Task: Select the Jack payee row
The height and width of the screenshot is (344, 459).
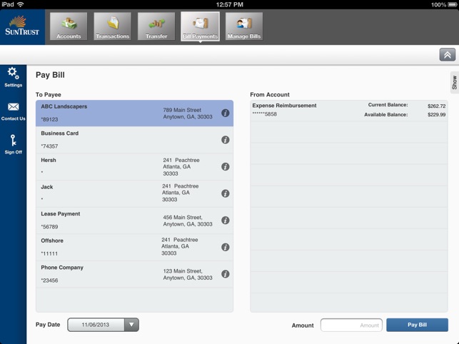Action: tap(134, 193)
